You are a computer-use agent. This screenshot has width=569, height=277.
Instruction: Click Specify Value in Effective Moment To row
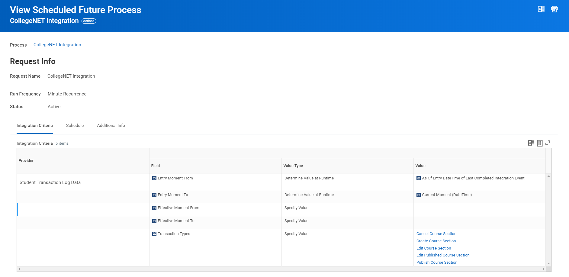tap(296, 221)
